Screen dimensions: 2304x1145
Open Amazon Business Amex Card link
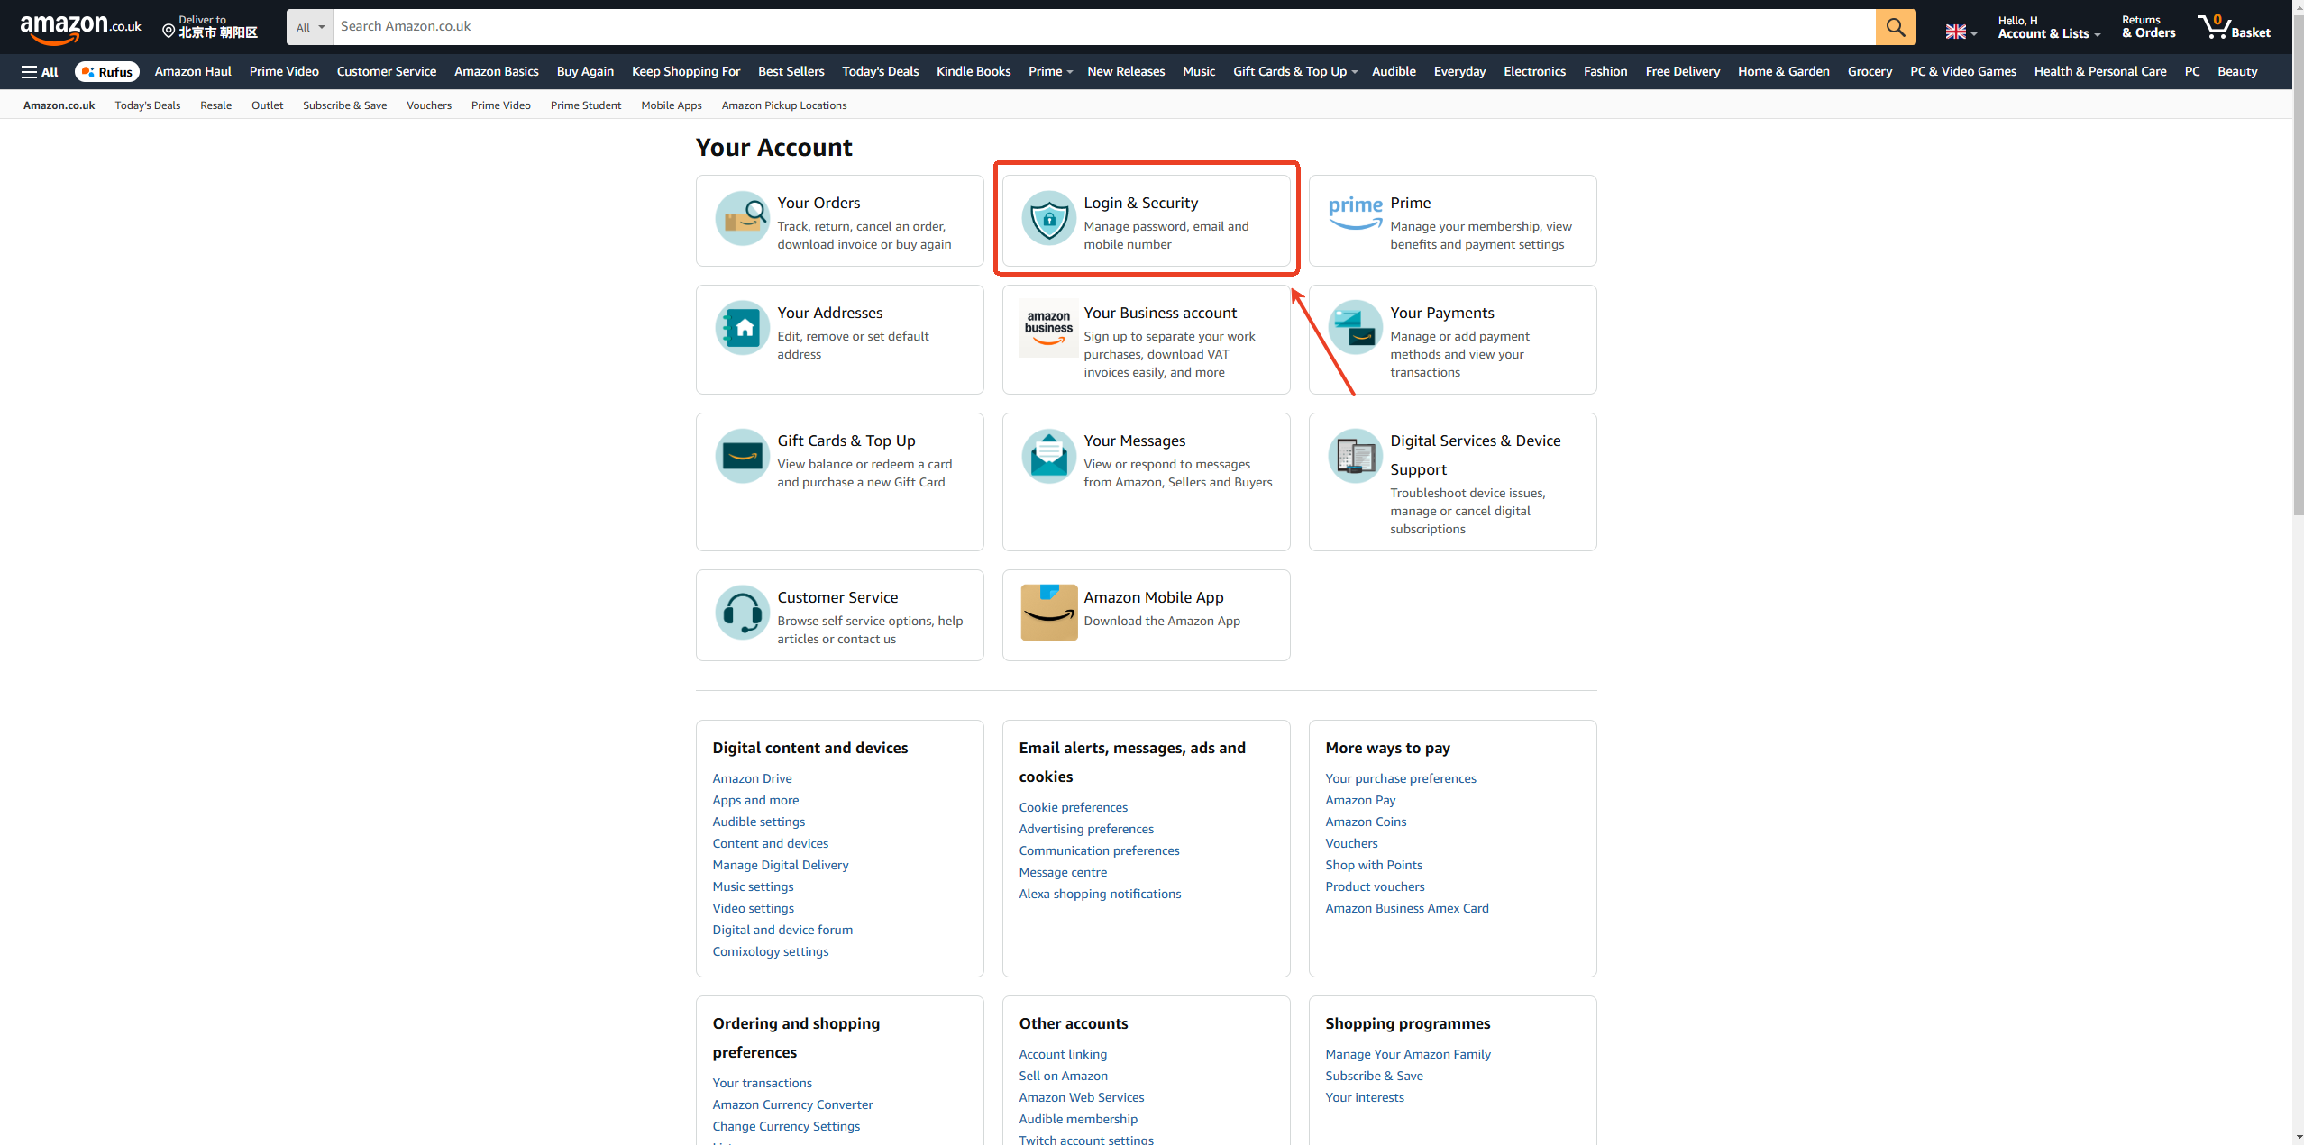point(1407,908)
